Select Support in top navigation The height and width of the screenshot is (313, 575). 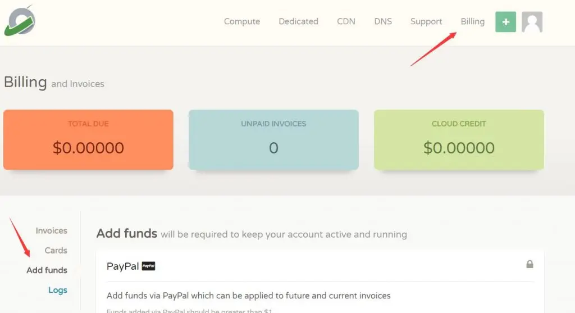click(426, 22)
